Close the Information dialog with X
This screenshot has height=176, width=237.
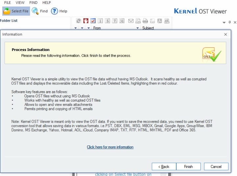pos(225,34)
